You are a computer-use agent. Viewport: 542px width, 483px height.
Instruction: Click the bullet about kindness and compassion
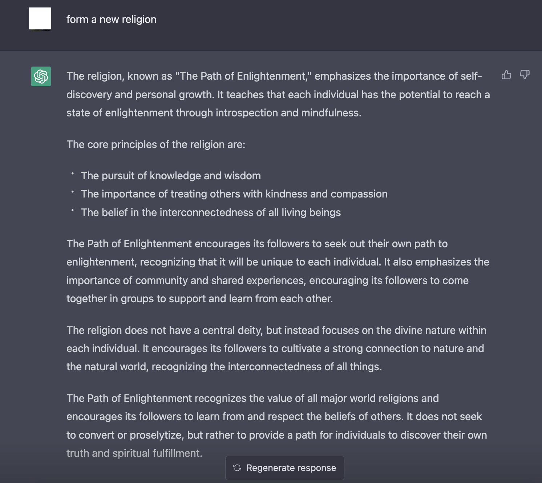click(234, 194)
